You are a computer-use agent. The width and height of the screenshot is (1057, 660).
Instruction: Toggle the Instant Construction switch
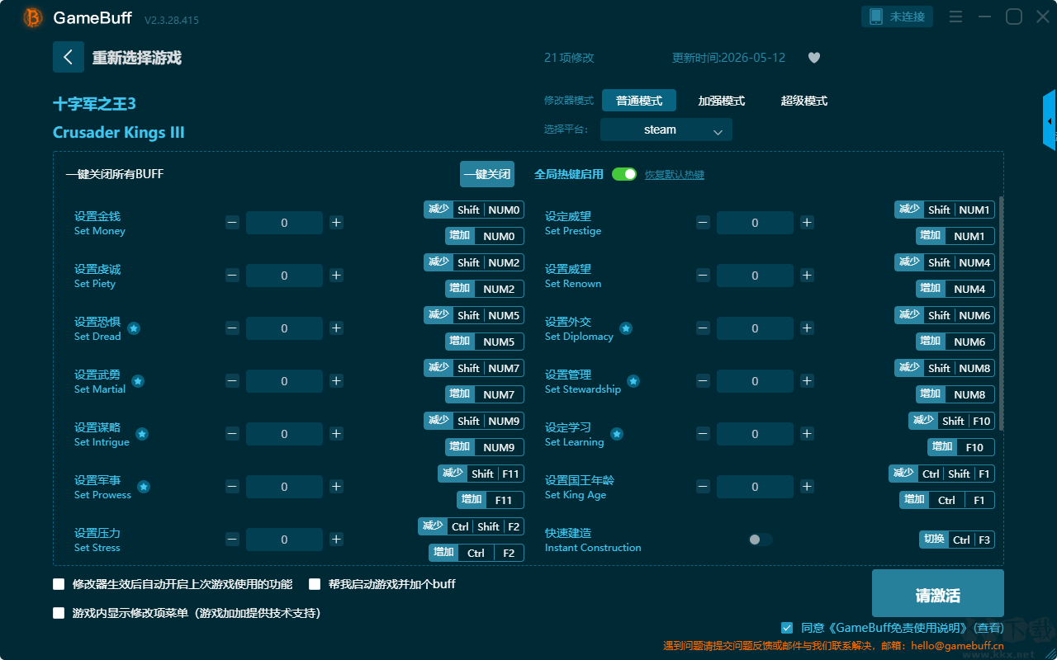pos(760,540)
